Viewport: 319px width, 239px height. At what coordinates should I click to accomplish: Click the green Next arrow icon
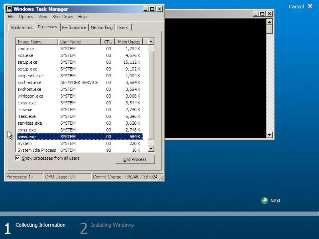click(264, 201)
